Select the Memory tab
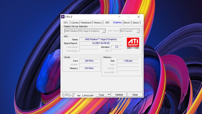The height and width of the screenshot is (114, 202). coord(98,23)
